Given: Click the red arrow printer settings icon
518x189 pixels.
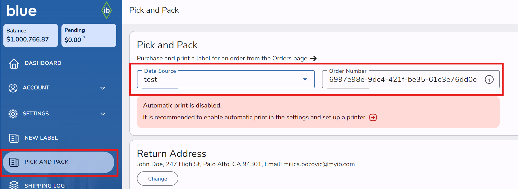Looking at the screenshot, I should click(373, 117).
